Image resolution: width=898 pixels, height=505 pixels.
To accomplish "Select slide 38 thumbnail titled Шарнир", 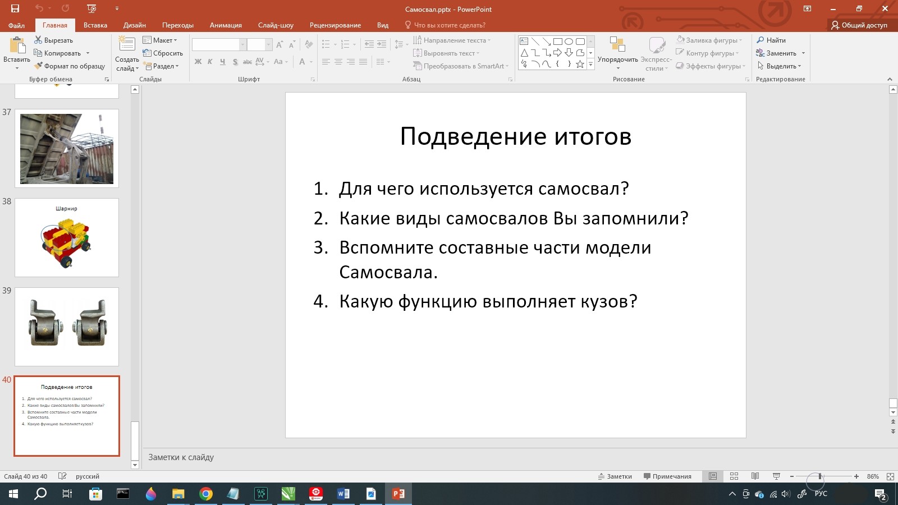I will (67, 237).
